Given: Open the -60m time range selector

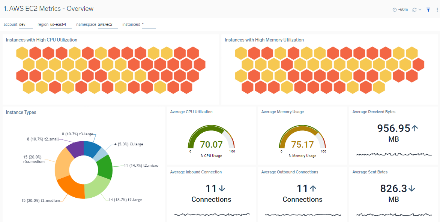Looking at the screenshot, I should pos(400,9).
